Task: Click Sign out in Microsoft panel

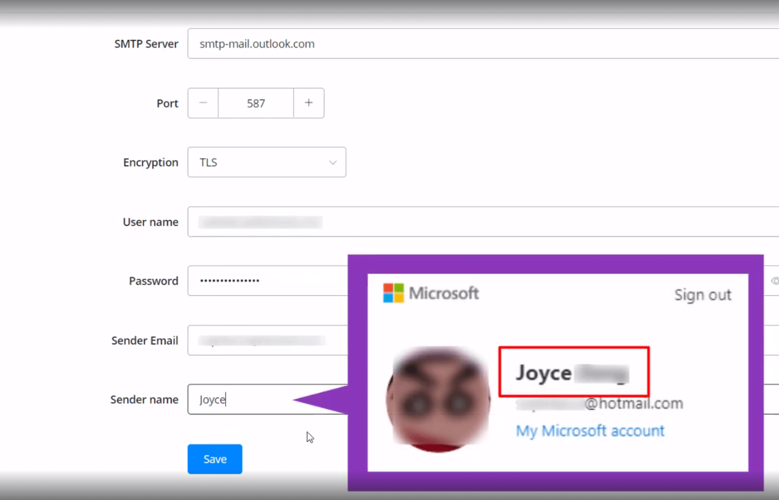Action: (702, 295)
